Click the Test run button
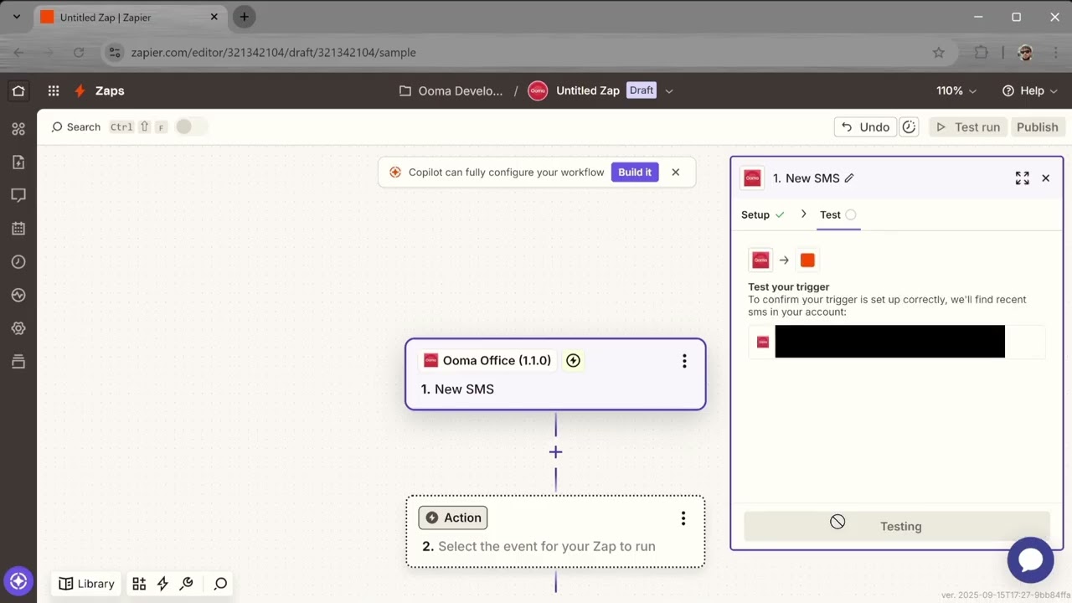Viewport: 1072px width, 603px height. click(x=967, y=127)
